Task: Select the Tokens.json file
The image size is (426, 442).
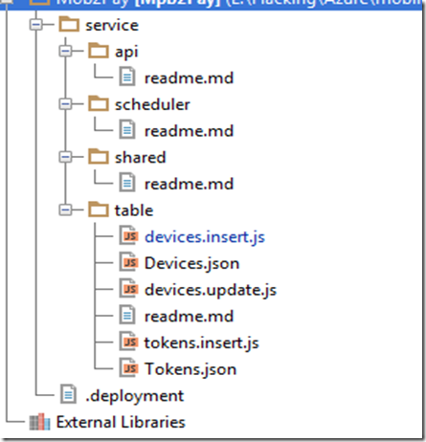Action: (191, 369)
